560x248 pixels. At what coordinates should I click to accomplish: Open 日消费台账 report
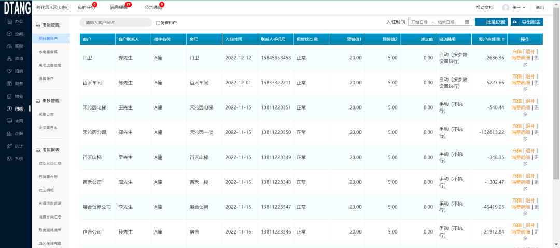48,177
